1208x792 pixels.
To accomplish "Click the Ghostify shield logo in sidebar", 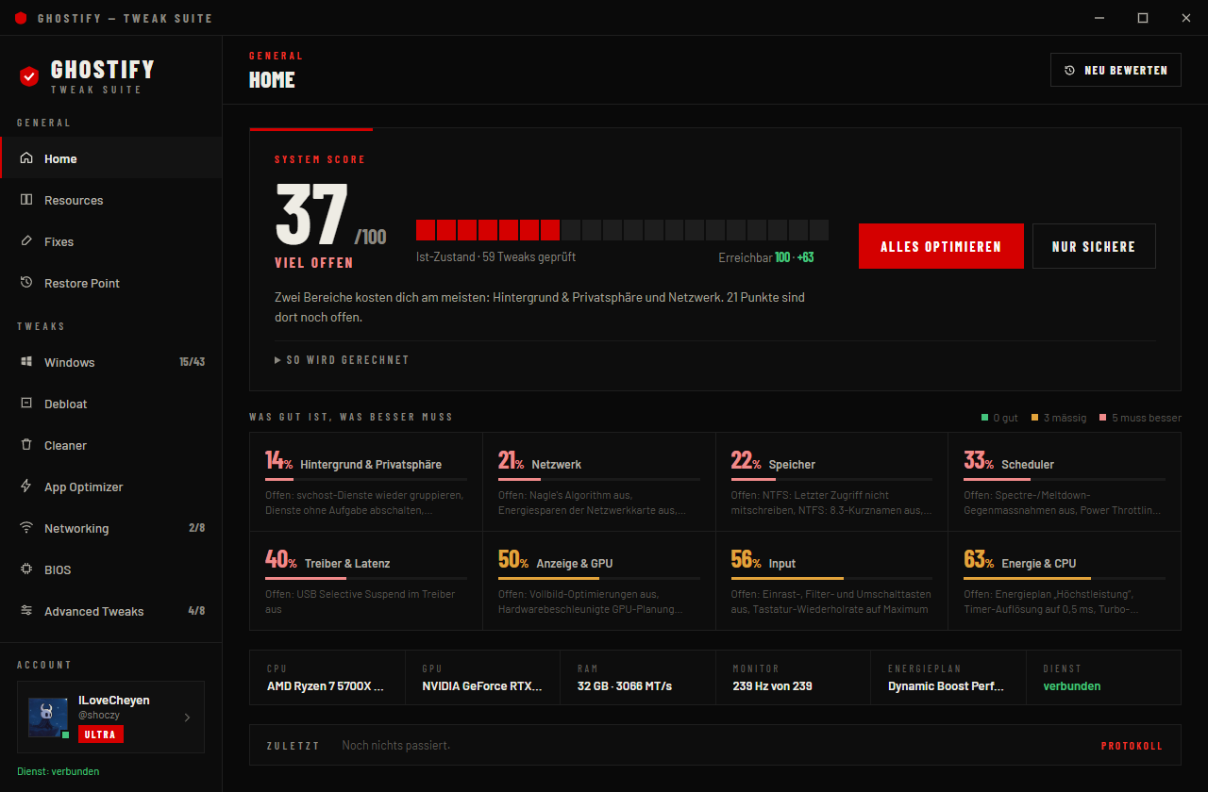I will [x=29, y=76].
